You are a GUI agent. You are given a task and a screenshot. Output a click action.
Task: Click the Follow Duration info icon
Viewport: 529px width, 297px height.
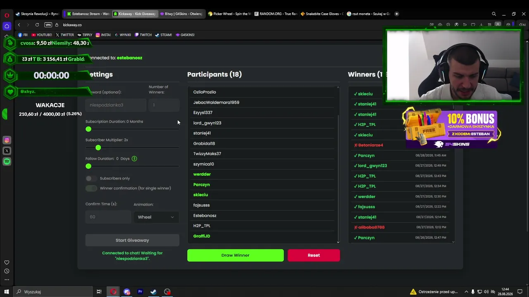click(134, 158)
